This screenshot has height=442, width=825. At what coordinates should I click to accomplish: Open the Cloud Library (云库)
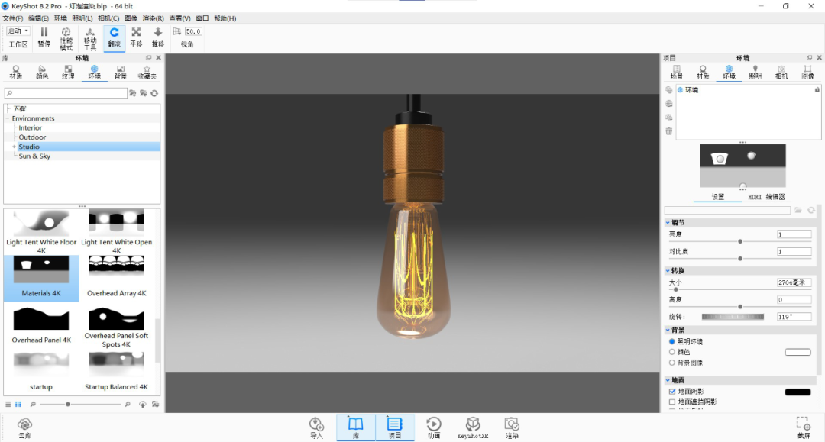click(x=24, y=427)
